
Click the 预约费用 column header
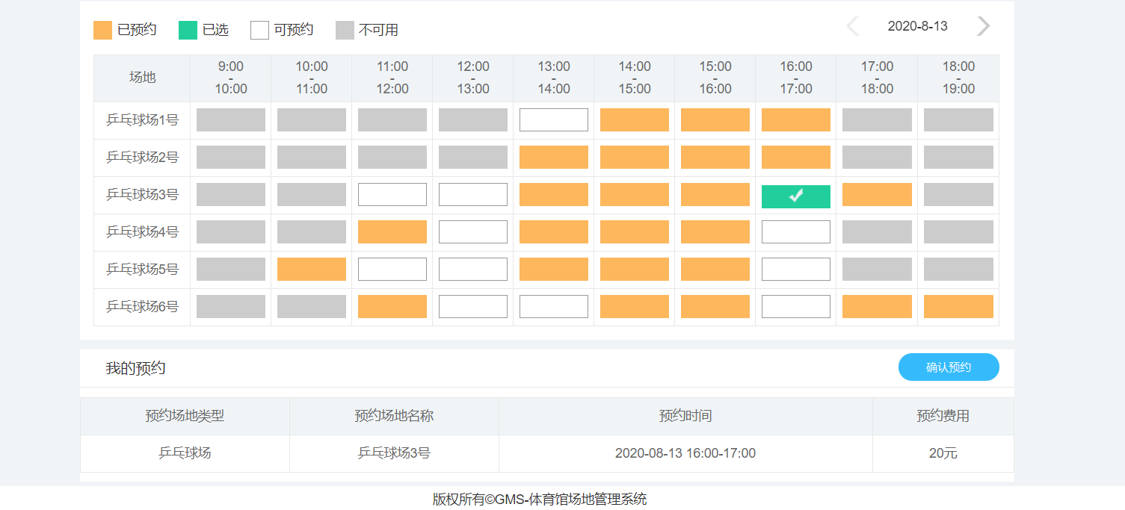coord(943,416)
